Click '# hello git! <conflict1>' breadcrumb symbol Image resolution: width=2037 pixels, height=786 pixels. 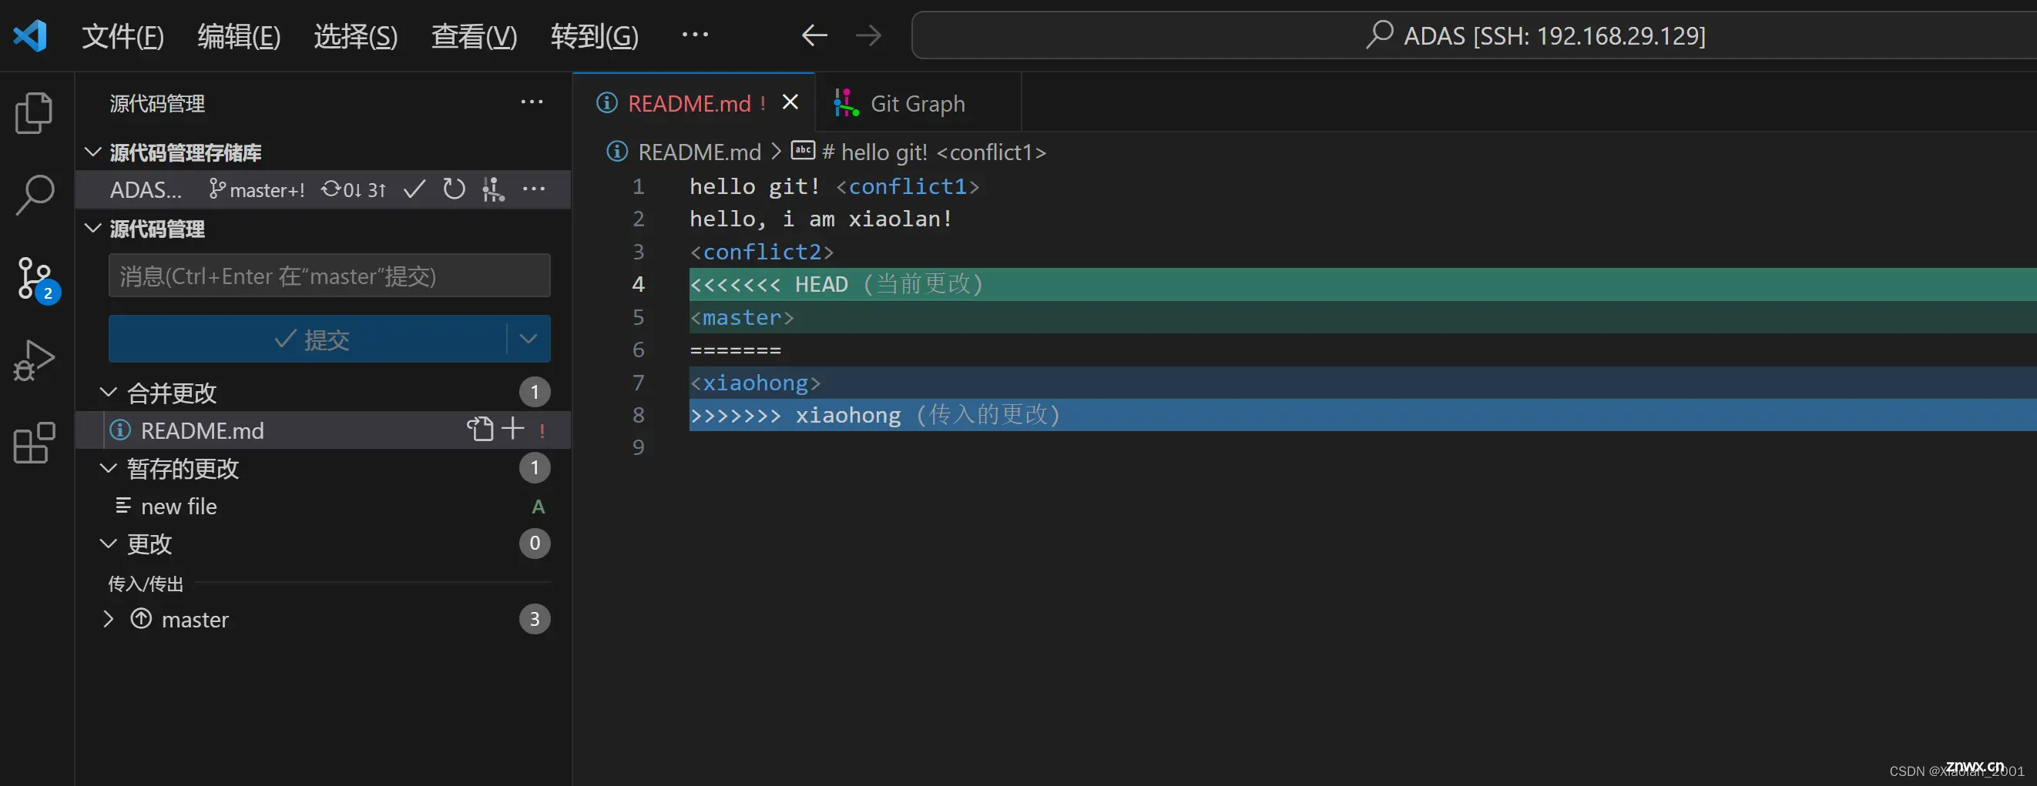(x=934, y=152)
